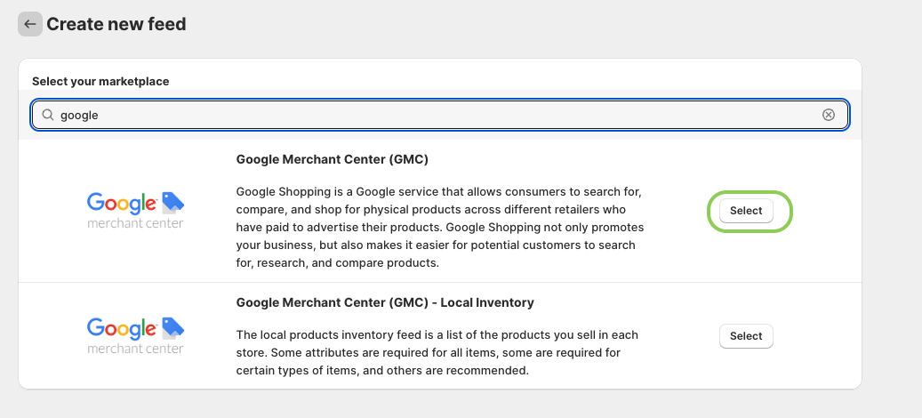
Task: Click the blue tag icon in Local Inventory logo
Action: (x=172, y=328)
